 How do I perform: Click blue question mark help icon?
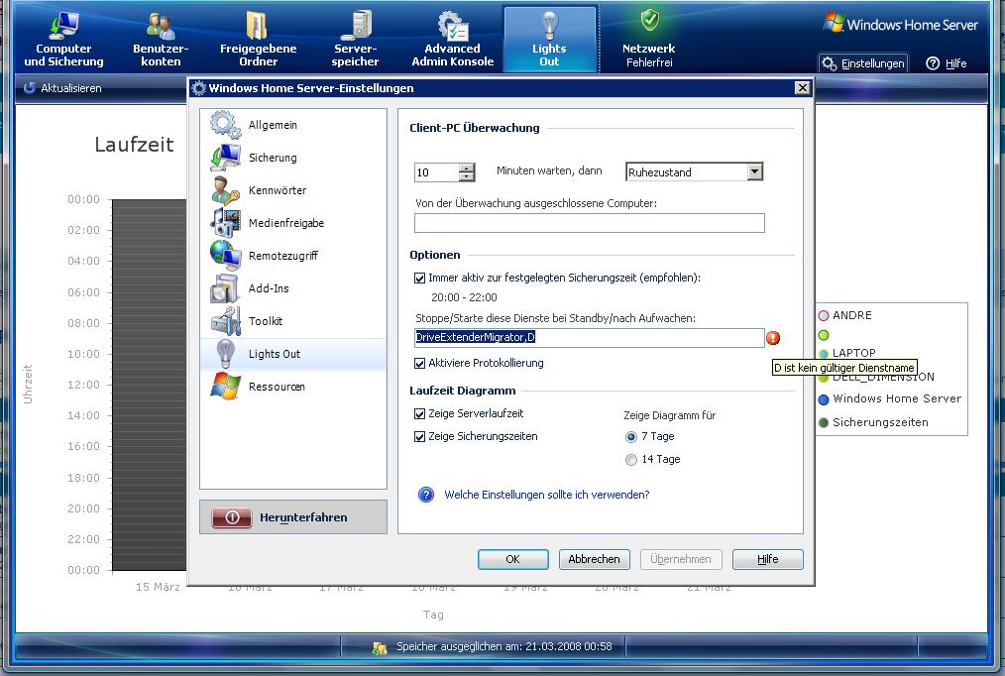click(x=425, y=495)
